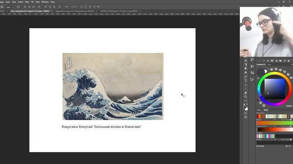Toggle Auto Sample checkbox for Schemes
The height and width of the screenshot is (164, 293).
pyautogui.click(x=291, y=139)
